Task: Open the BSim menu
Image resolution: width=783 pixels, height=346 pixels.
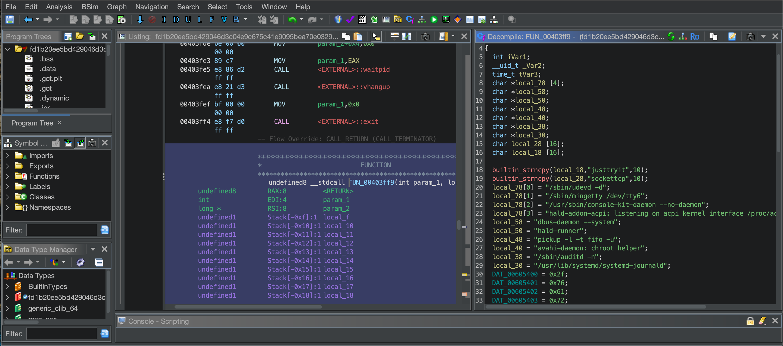Action: 90,7
